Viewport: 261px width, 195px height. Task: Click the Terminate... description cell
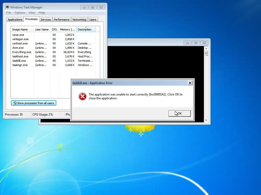(x=85, y=61)
